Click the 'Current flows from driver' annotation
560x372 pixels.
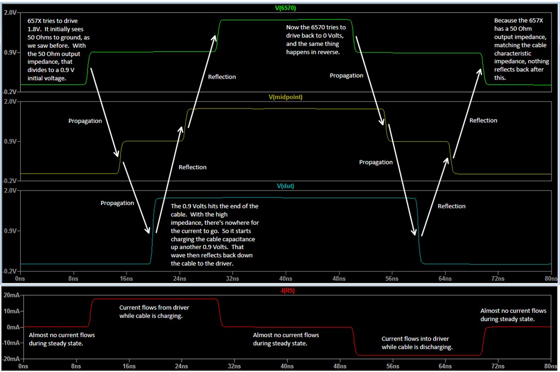coord(154,311)
